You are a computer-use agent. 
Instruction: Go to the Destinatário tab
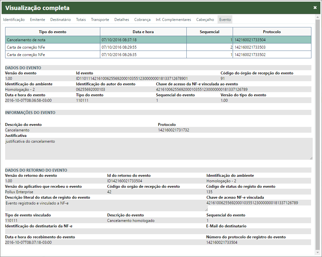pos(60,20)
